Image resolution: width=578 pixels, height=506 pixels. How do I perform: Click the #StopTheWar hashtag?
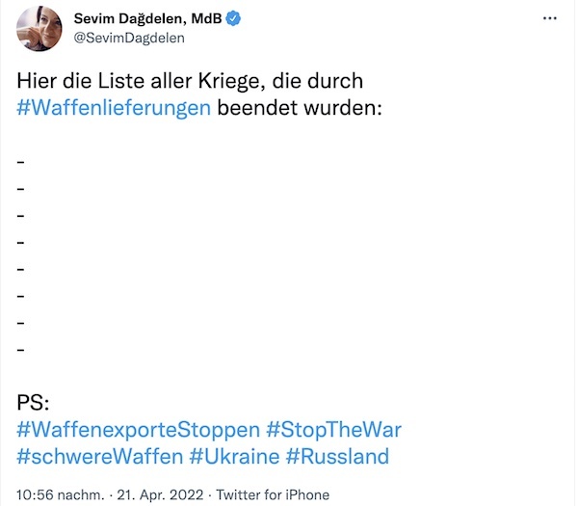(x=333, y=428)
